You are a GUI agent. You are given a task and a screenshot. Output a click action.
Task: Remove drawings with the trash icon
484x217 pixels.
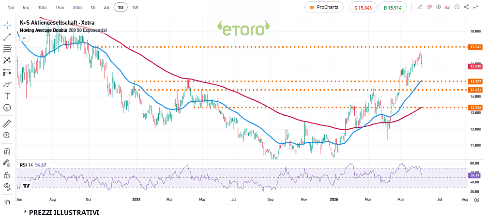(7, 202)
